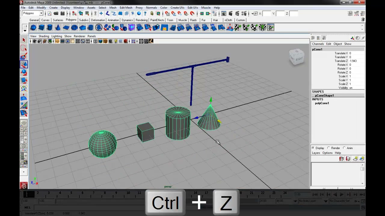The width and height of the screenshot is (385, 216).
Task: Switch to the Rendering shelf tab
Action: (x=142, y=20)
